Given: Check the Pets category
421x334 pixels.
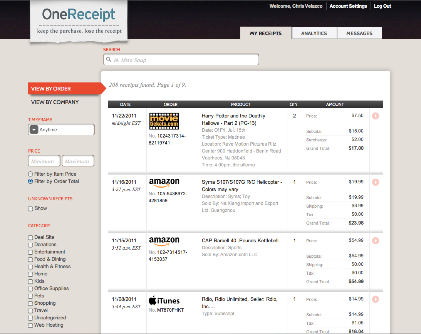Looking at the screenshot, I should (x=30, y=296).
